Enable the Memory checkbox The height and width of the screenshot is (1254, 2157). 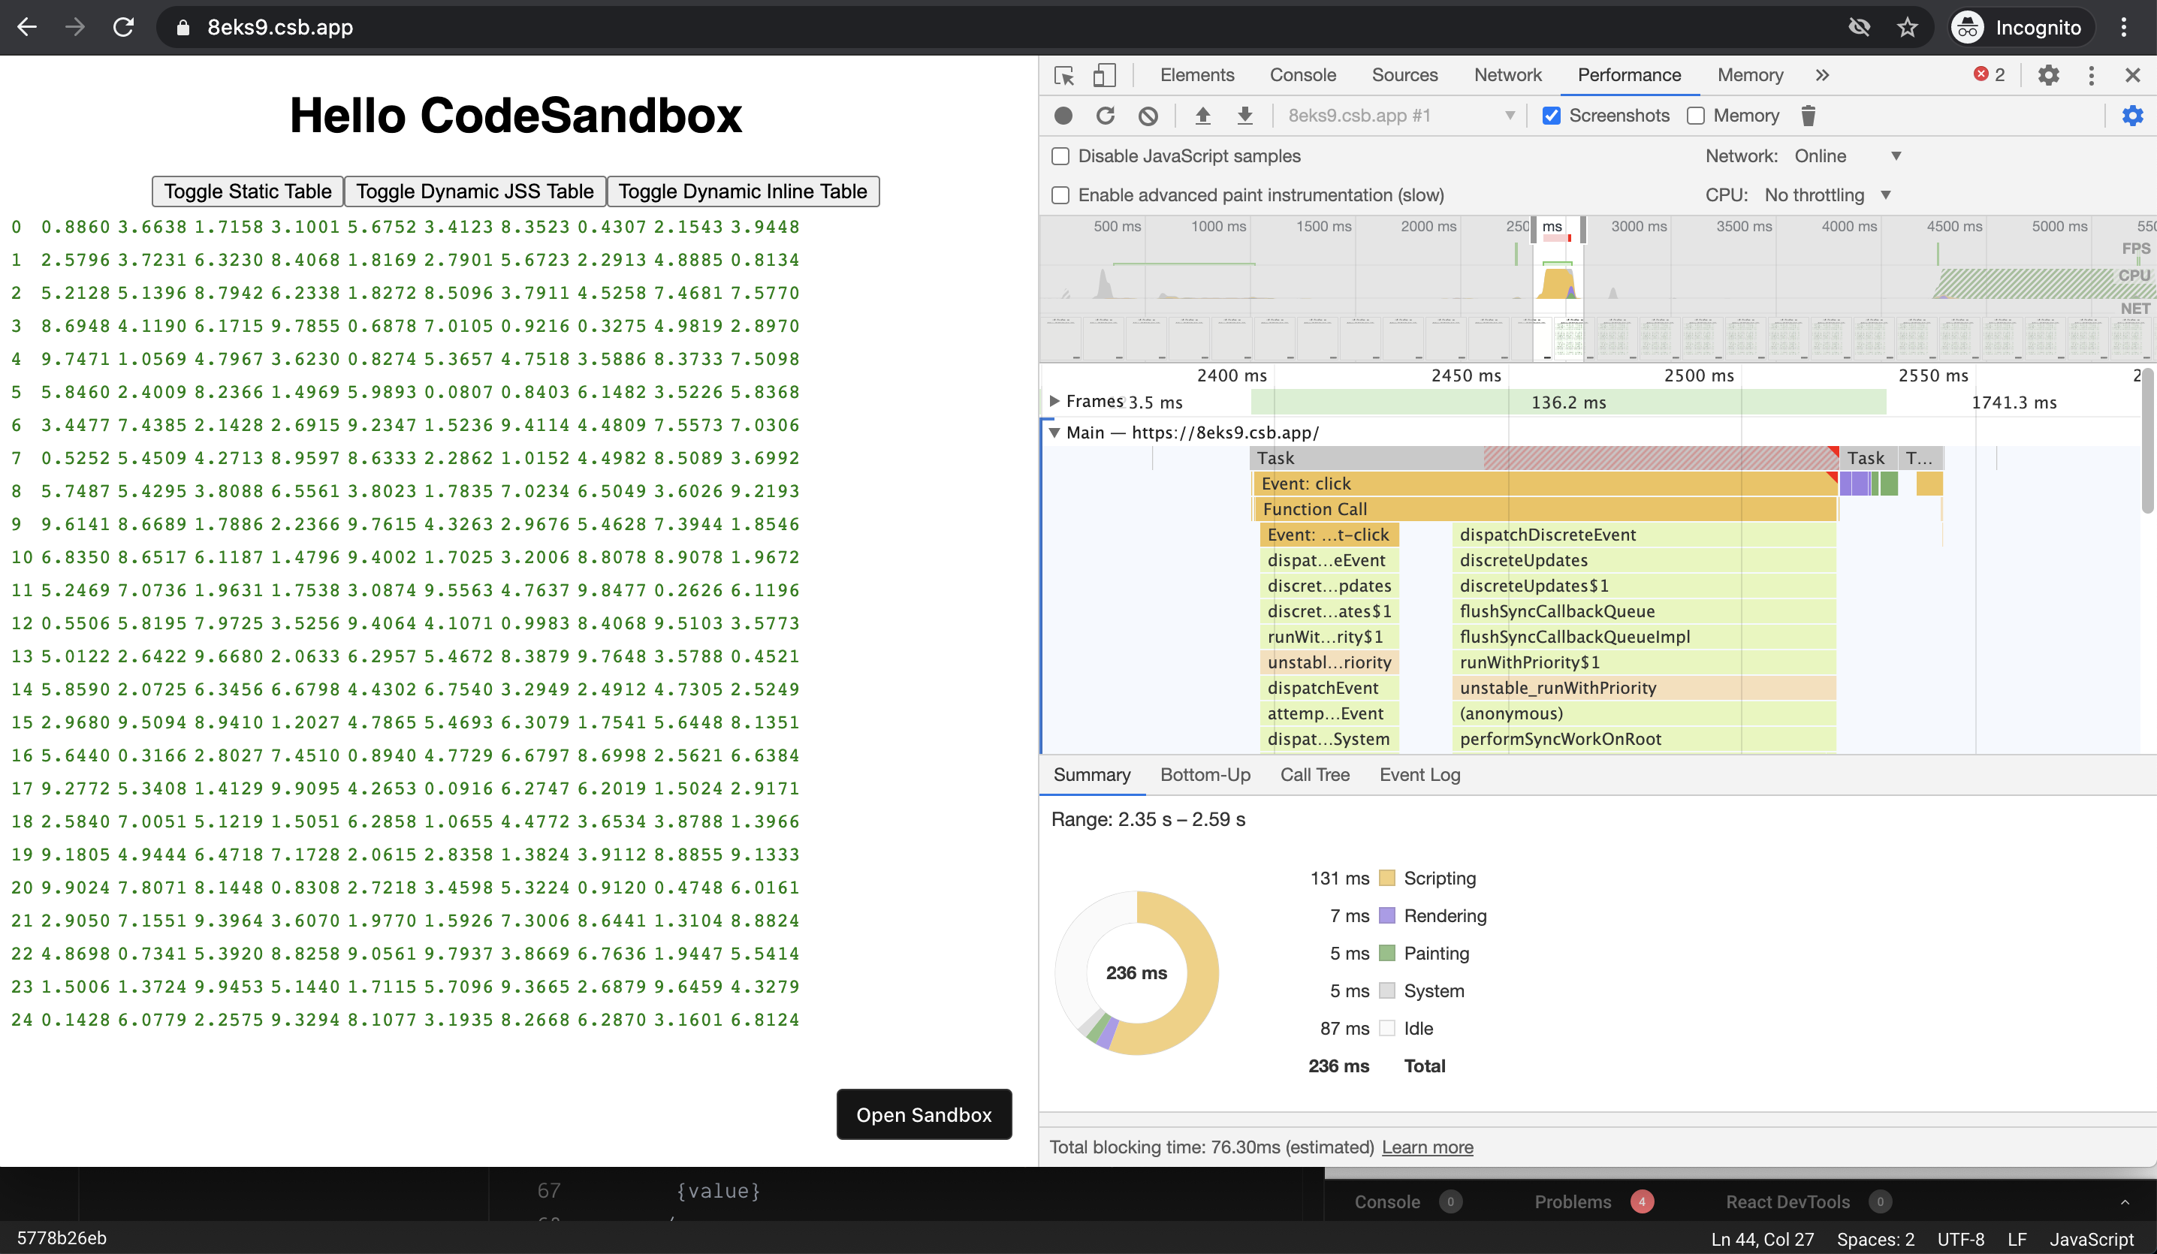coord(1697,116)
